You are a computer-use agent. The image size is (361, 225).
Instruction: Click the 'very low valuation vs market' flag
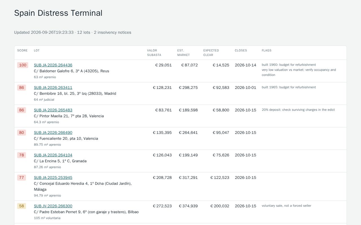pyautogui.click(x=299, y=72)
